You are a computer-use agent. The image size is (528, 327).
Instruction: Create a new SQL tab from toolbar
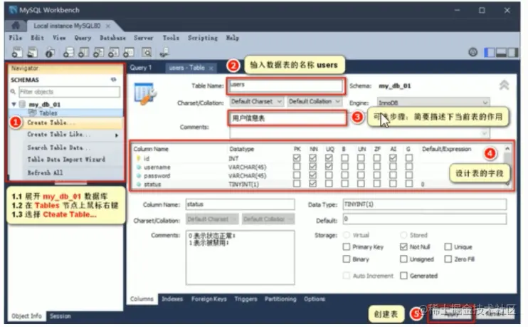[x=17, y=52]
